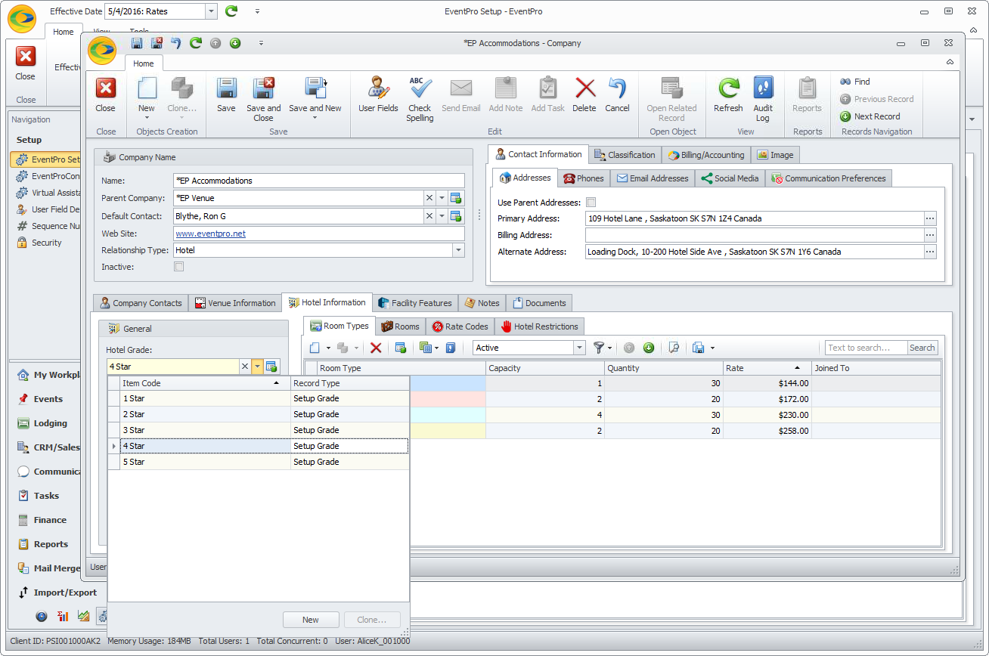The height and width of the screenshot is (656, 989).
Task: Open the Email Addresses tab
Action: click(x=652, y=178)
